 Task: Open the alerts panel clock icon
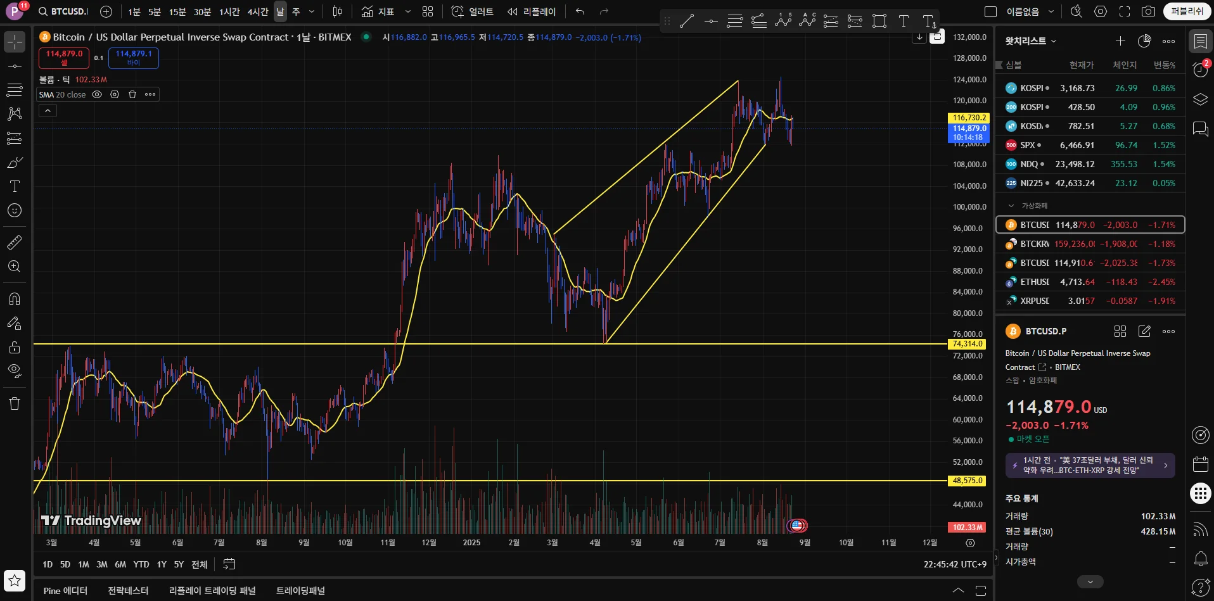pos(1200,70)
